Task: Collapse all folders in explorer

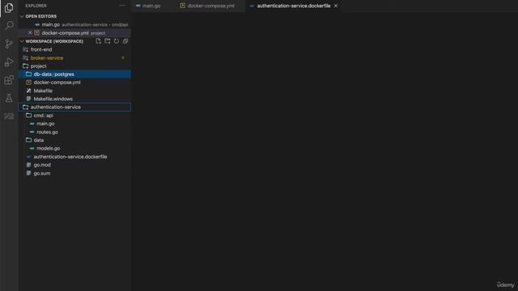Action: coord(125,41)
